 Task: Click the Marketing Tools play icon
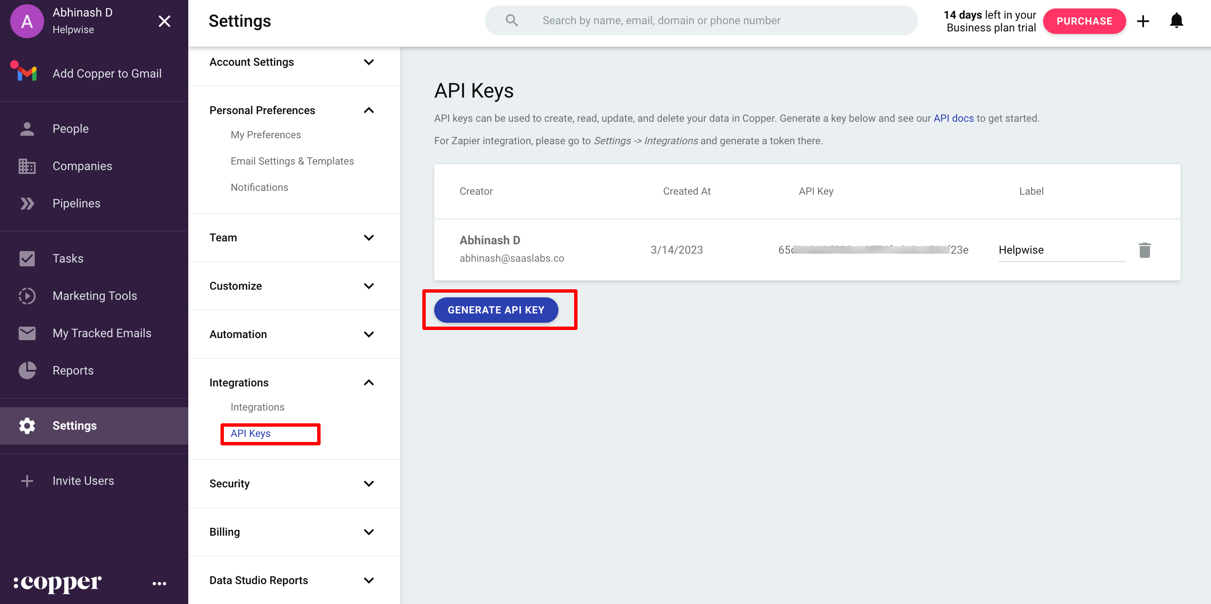[27, 296]
